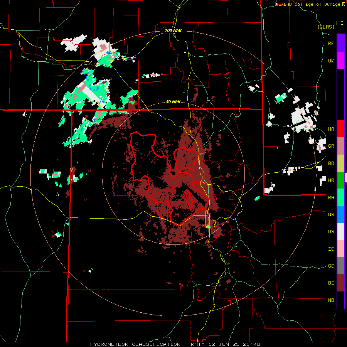Pick the mint green RA legend swatch

click(x=340, y=197)
